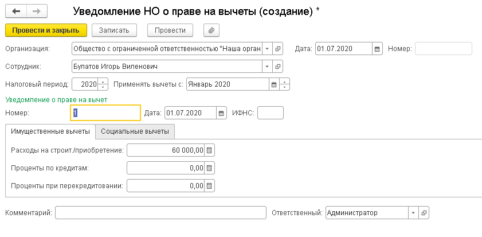Click into the Комментарий text field
This screenshot has height=237, width=482.
pos(160,213)
